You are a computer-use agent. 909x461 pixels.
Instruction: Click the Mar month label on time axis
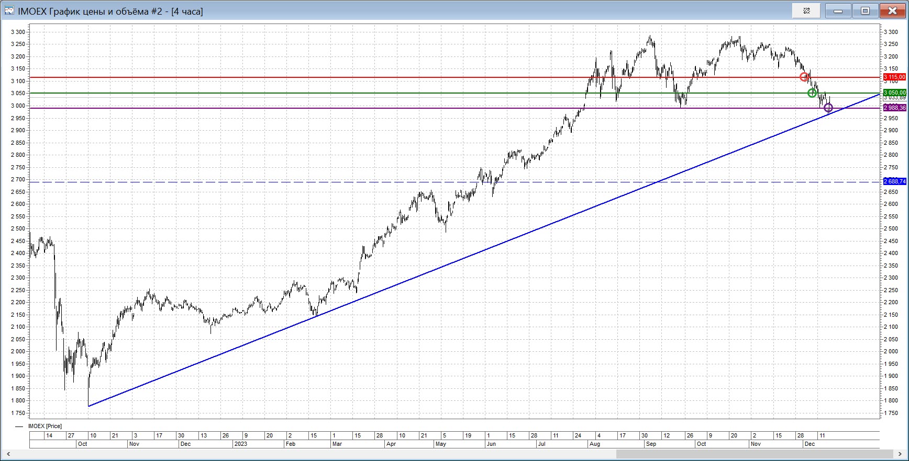(337, 444)
